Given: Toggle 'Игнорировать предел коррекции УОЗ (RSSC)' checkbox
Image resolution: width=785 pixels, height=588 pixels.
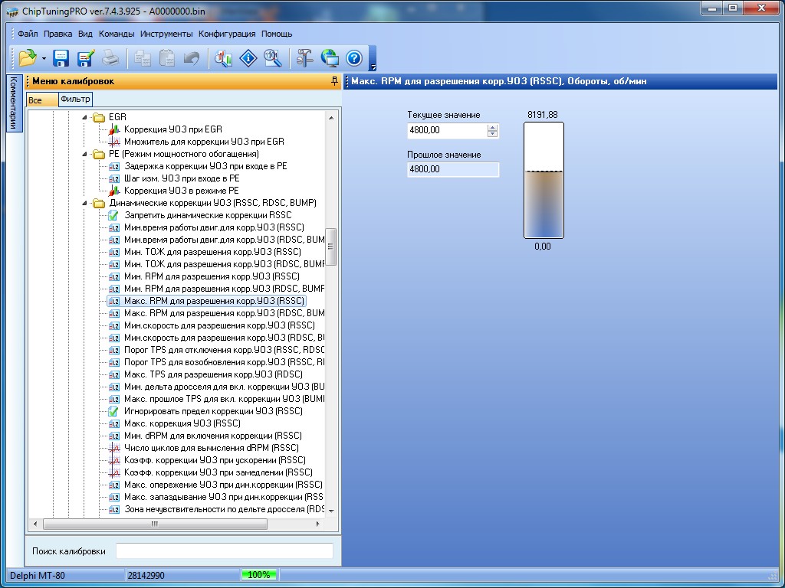Looking at the screenshot, I should point(113,411).
